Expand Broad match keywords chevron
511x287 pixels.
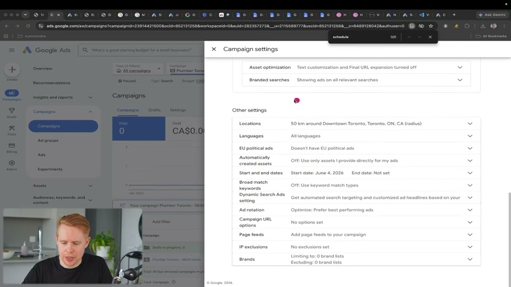[x=469, y=185]
